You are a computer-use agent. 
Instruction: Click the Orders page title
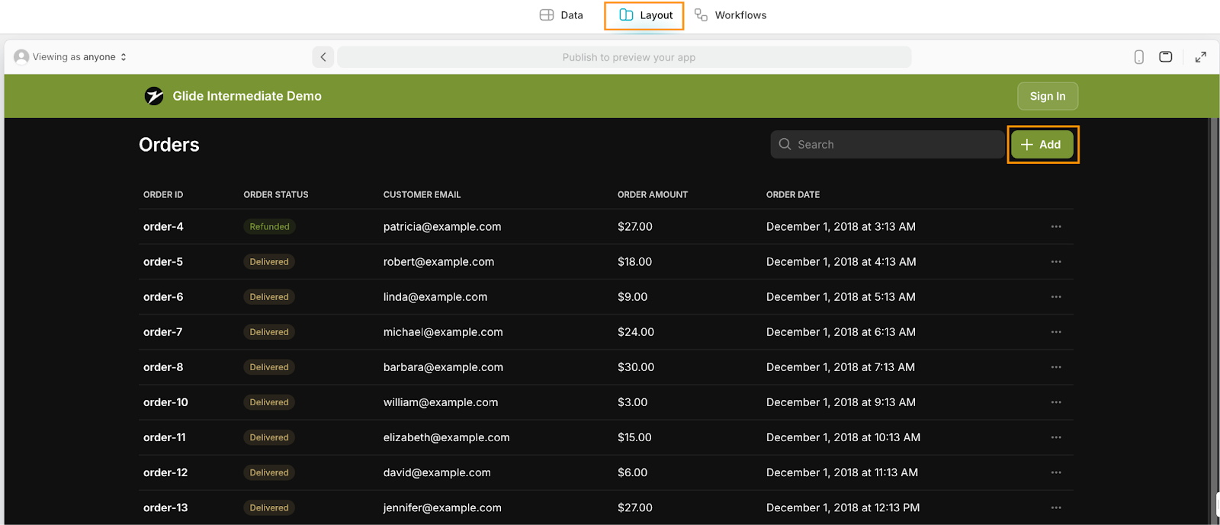click(x=169, y=145)
